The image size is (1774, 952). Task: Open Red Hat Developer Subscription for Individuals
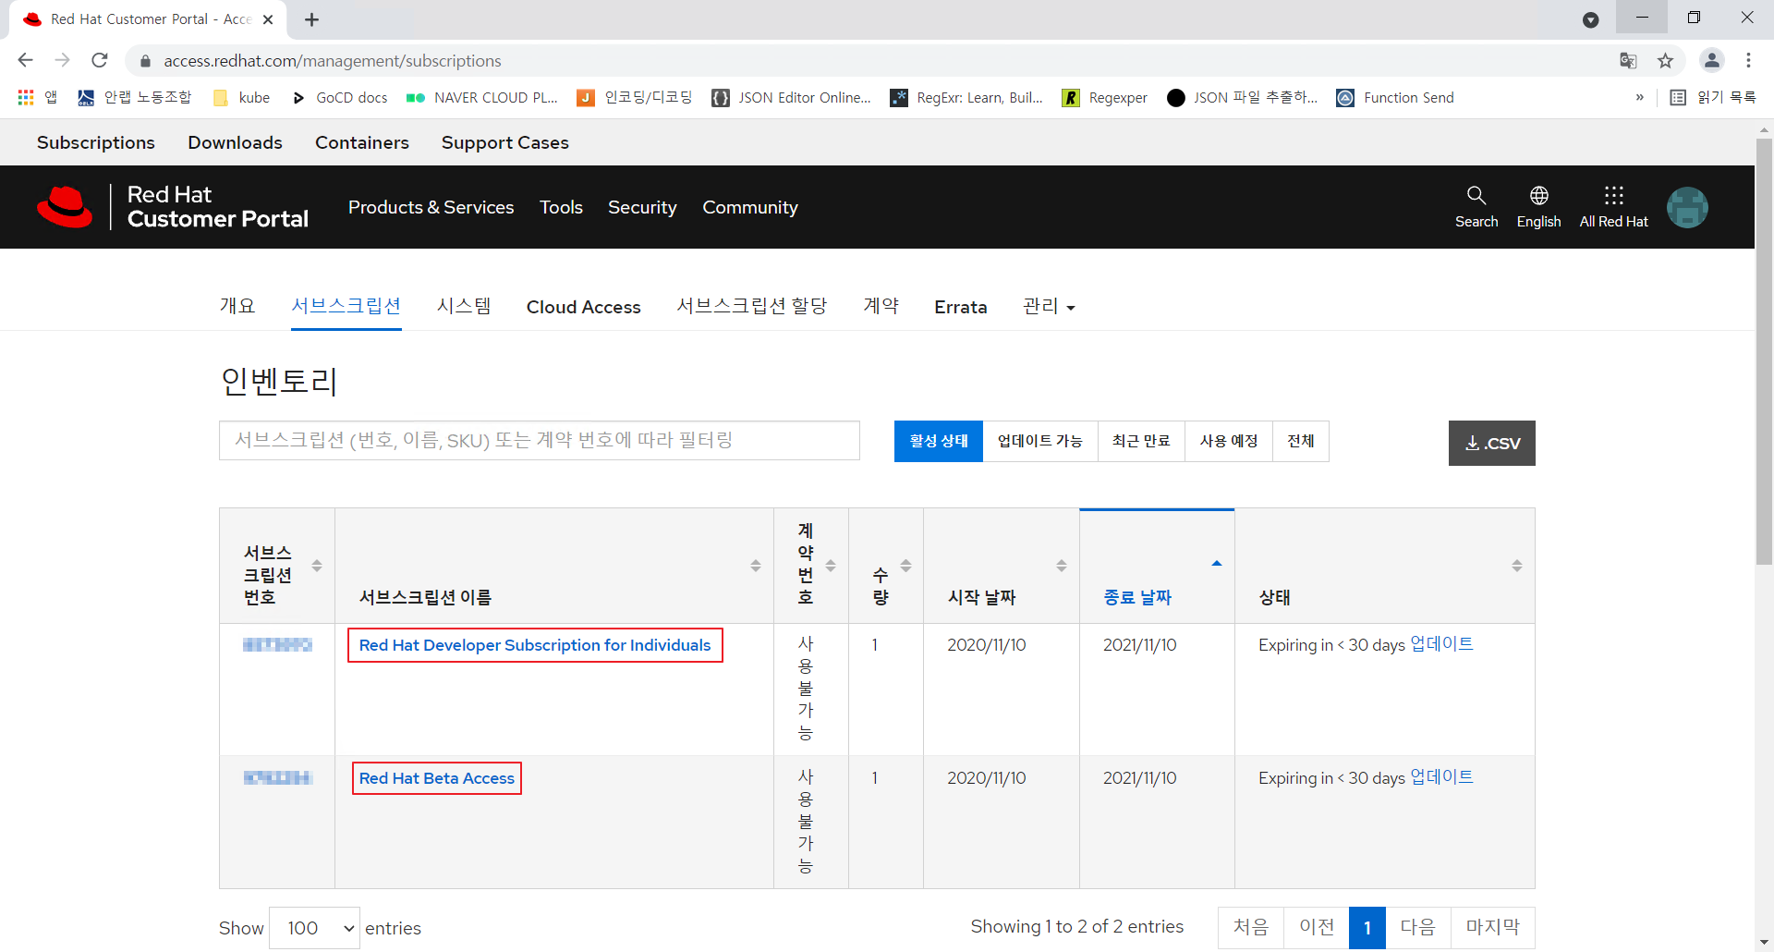(535, 645)
